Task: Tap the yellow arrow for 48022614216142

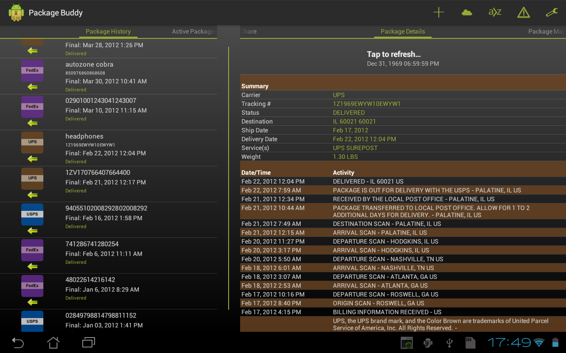Action: pos(32,302)
